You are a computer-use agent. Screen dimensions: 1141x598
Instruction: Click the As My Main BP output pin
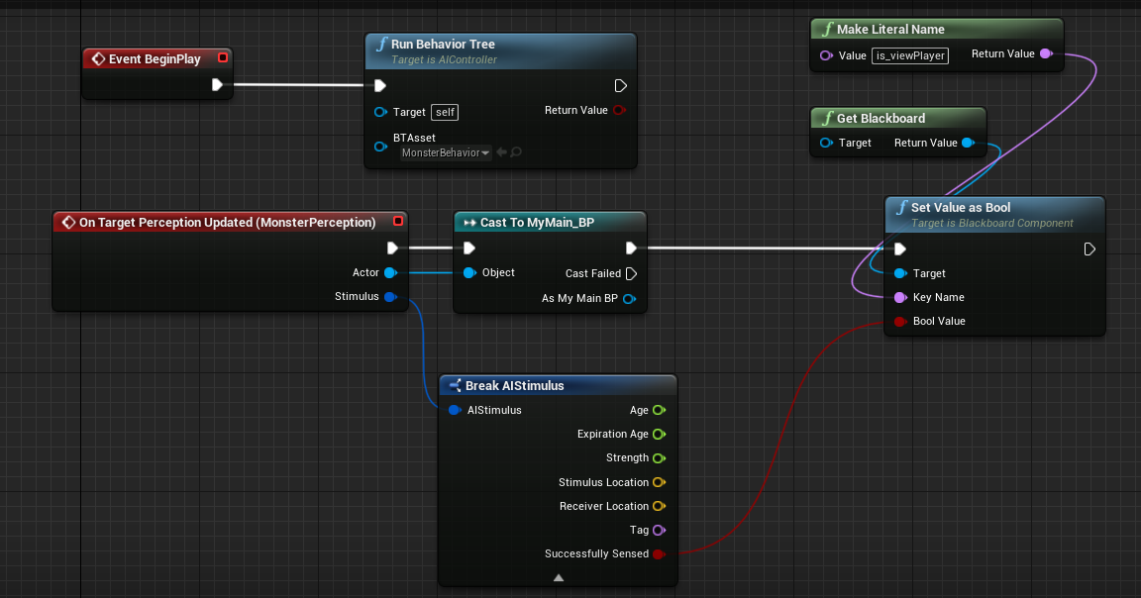(x=630, y=298)
